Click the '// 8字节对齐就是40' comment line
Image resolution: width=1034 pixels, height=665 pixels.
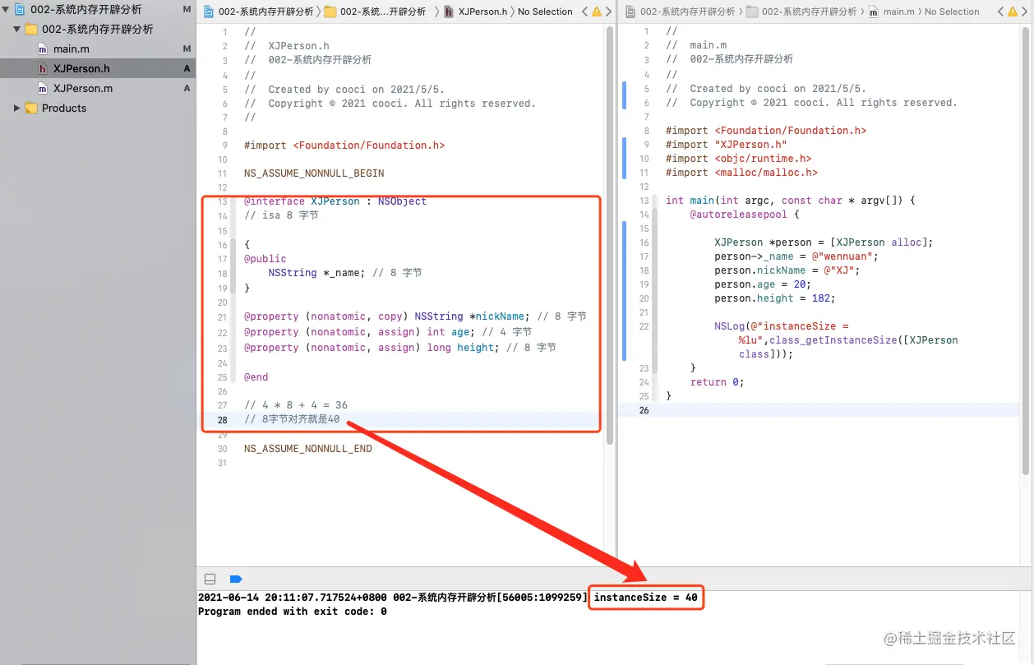(292, 419)
